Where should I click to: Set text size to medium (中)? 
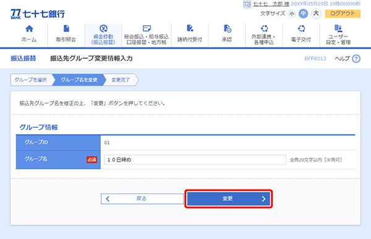pos(304,14)
